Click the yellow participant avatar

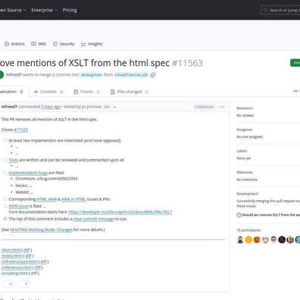[x=248, y=239]
